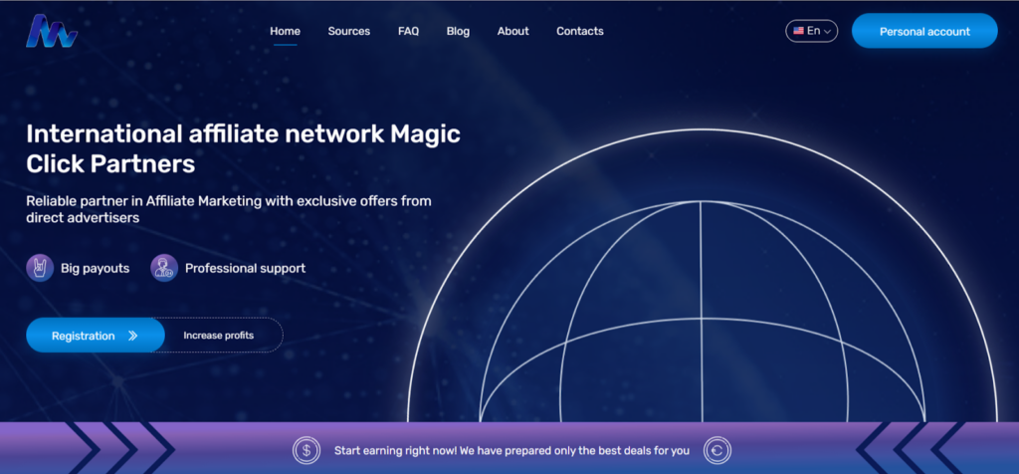Viewport: 1019px width, 474px height.
Task: Click the double-arrow icon on Registration
Action: [133, 336]
